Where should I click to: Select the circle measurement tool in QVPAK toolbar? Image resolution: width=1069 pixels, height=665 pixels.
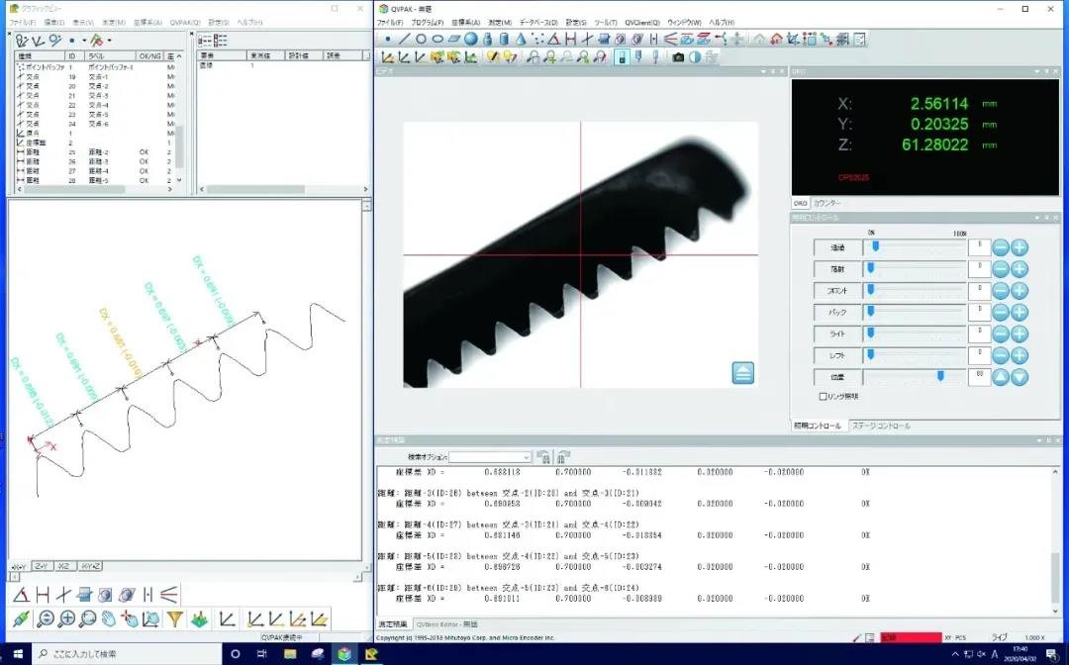click(420, 40)
